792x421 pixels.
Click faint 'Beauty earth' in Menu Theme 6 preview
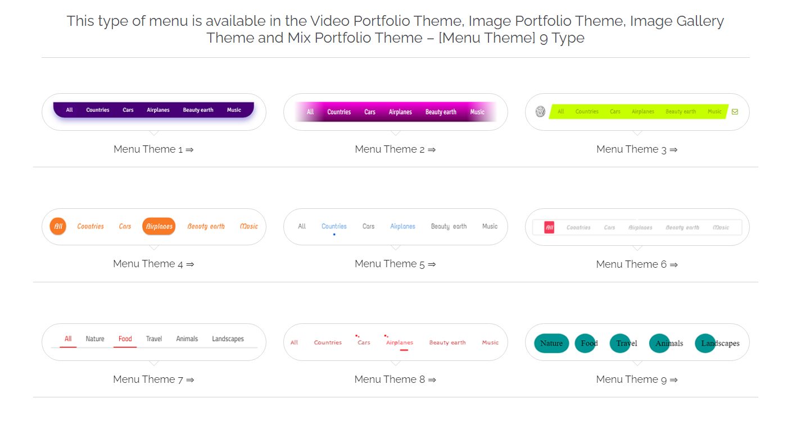682,227
